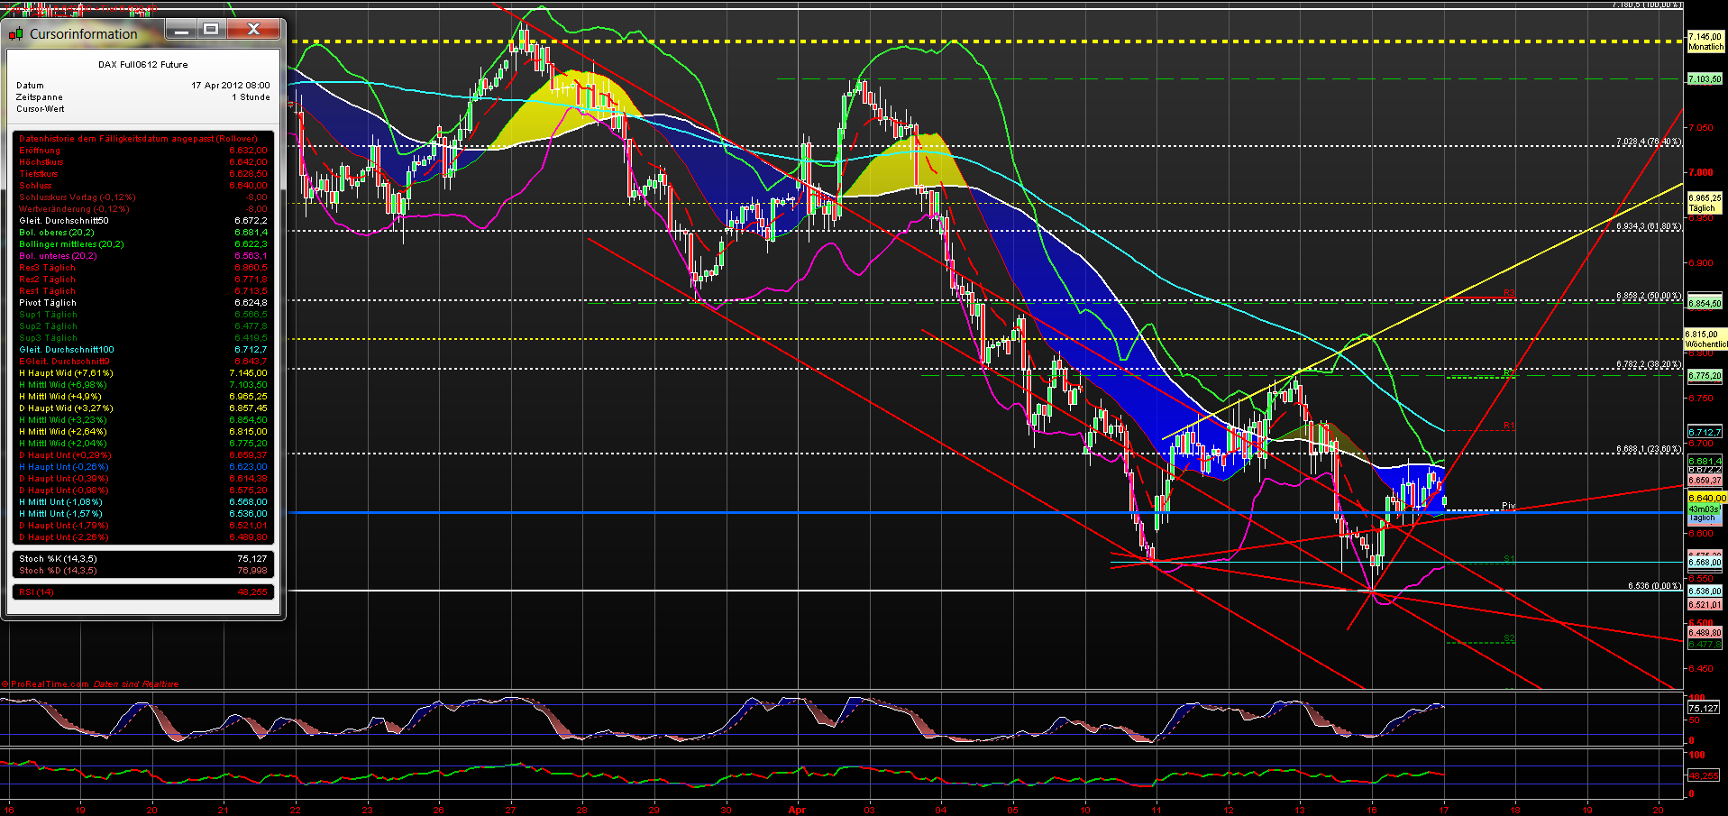Click the 6.858,2 (50,00%) Fibonacci label

[1648, 296]
